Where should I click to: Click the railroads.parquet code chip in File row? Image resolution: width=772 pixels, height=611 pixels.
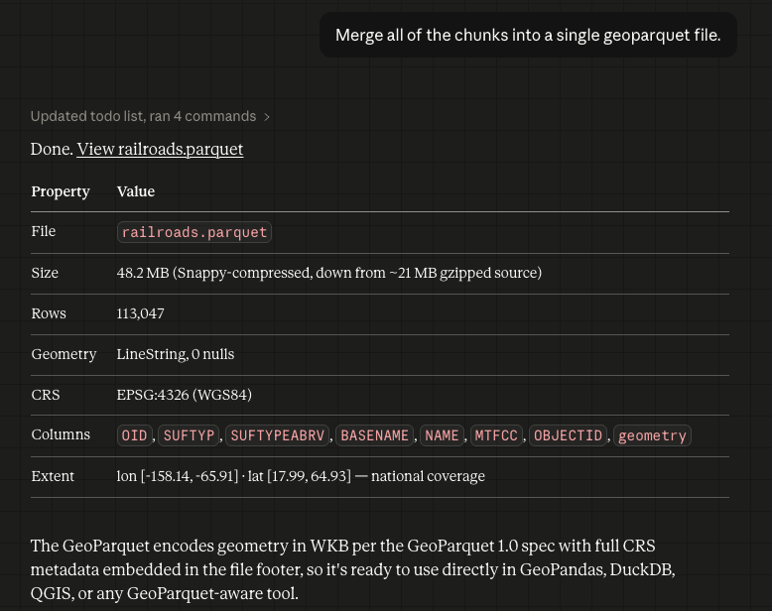point(194,232)
